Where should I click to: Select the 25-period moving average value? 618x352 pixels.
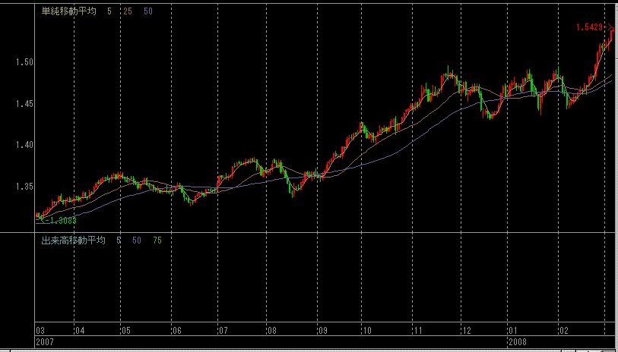pos(128,11)
